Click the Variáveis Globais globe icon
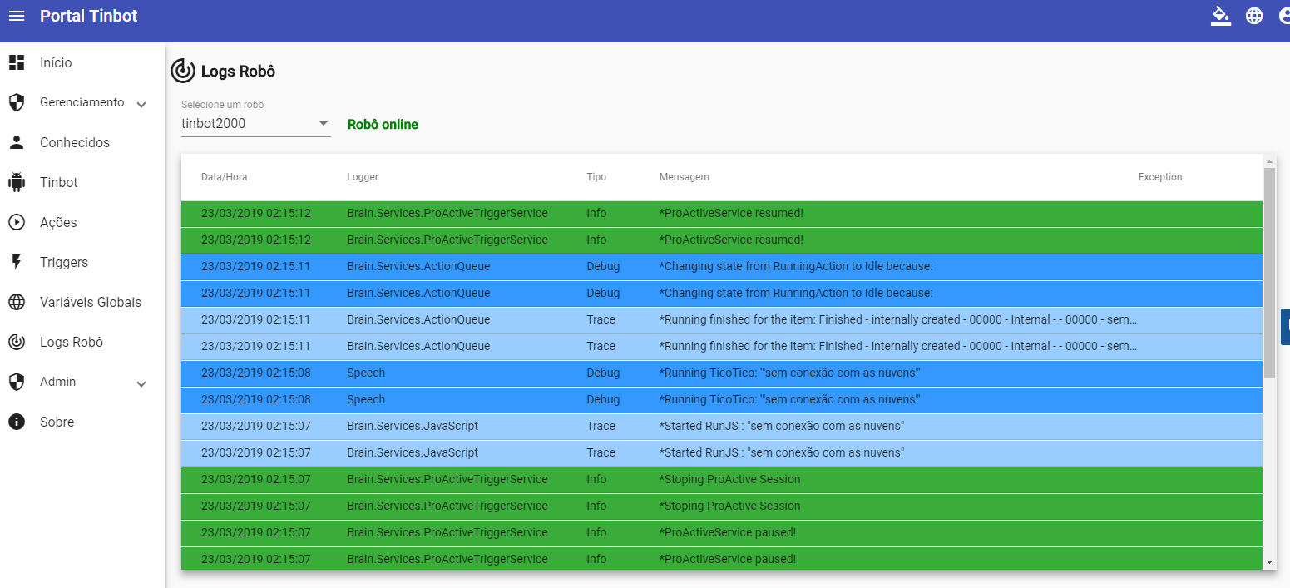 coord(17,302)
